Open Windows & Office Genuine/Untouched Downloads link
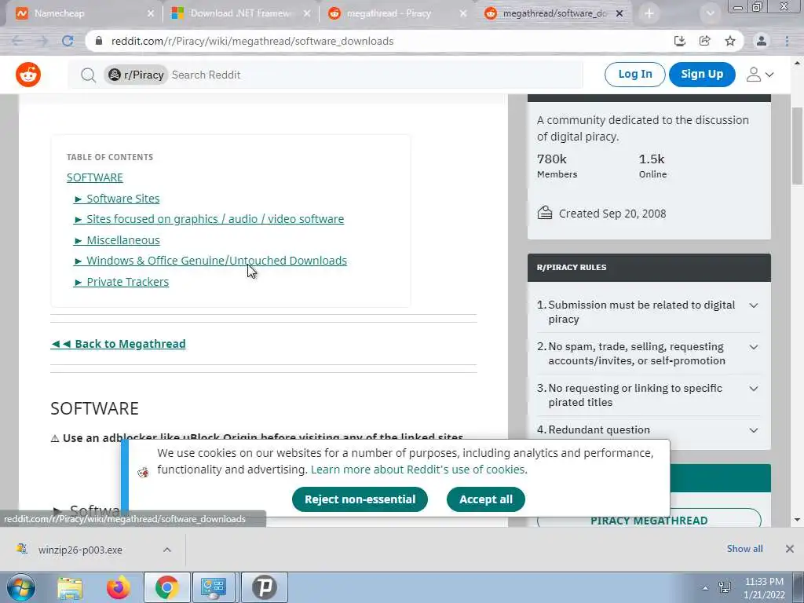The image size is (804, 603). pyautogui.click(x=210, y=261)
